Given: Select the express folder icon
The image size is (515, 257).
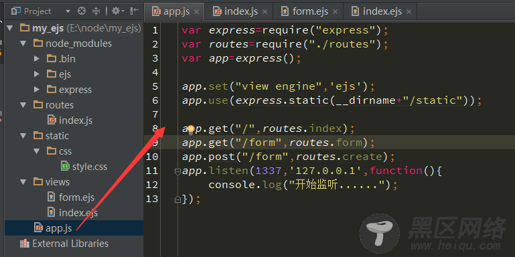Looking at the screenshot, I should (x=52, y=89).
